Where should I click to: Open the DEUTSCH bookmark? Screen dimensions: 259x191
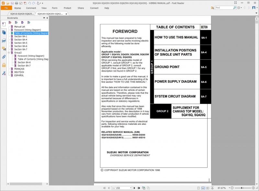coord(19,72)
